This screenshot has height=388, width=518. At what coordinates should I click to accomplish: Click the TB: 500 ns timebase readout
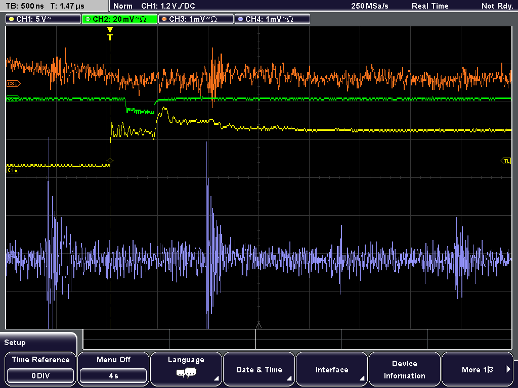24,6
